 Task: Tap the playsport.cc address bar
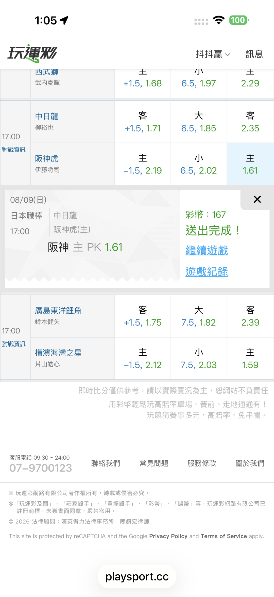pyautogui.click(x=137, y=576)
